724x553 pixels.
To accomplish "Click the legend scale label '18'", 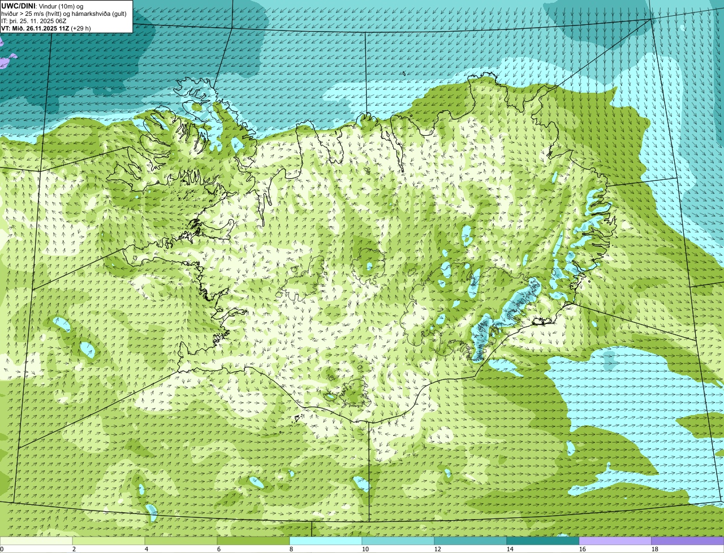I will tap(655, 549).
